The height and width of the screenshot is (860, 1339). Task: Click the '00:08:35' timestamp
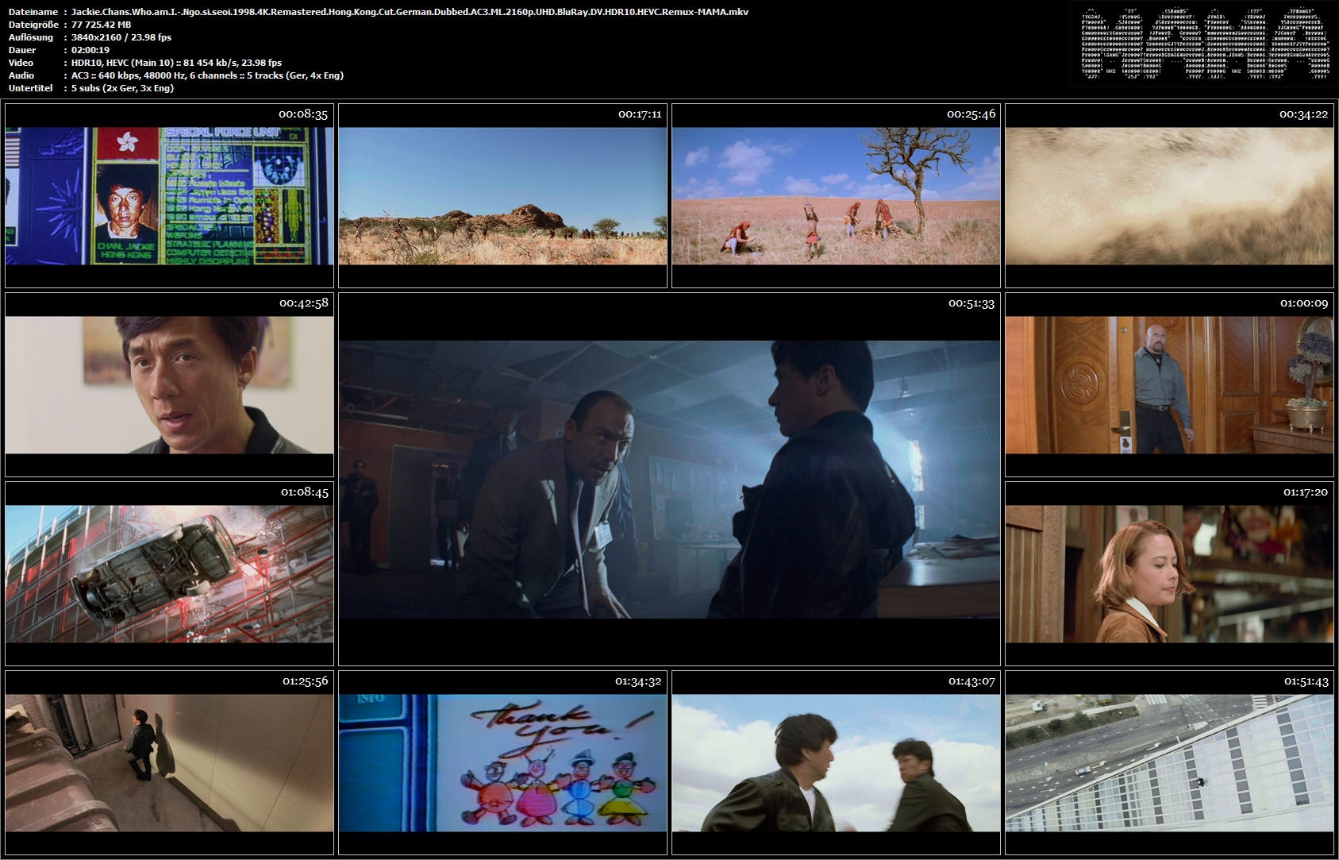(303, 114)
